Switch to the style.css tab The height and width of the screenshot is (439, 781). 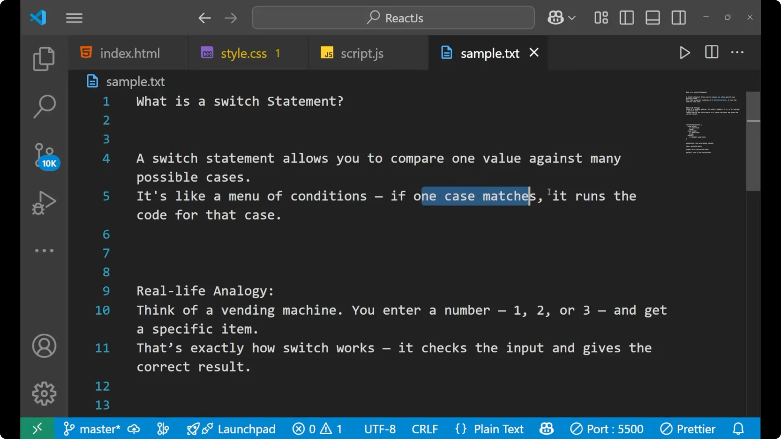coord(243,53)
